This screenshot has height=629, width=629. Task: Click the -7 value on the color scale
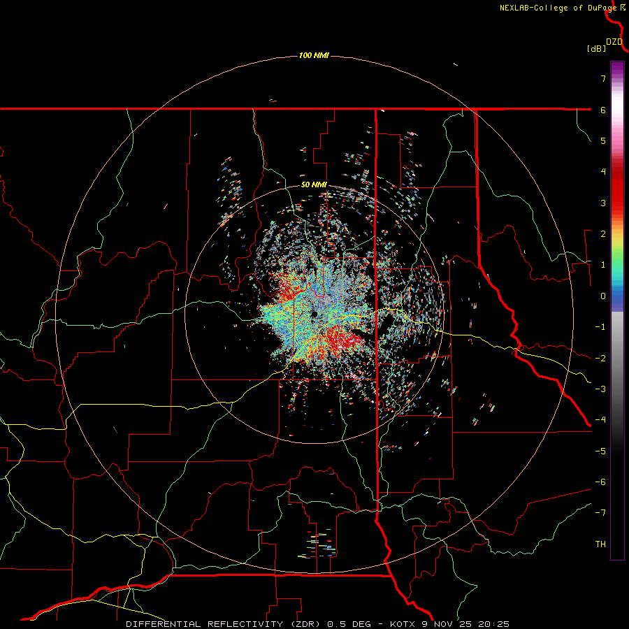point(600,513)
